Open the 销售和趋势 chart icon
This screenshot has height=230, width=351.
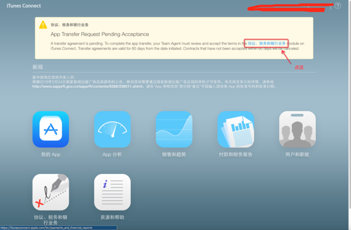(174, 129)
